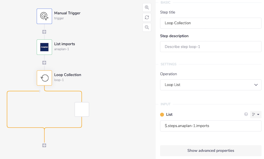Screen dimensions: 264x159
Task: Edit the $.steps.anaplan-1.imports List value
Action: click(x=211, y=126)
